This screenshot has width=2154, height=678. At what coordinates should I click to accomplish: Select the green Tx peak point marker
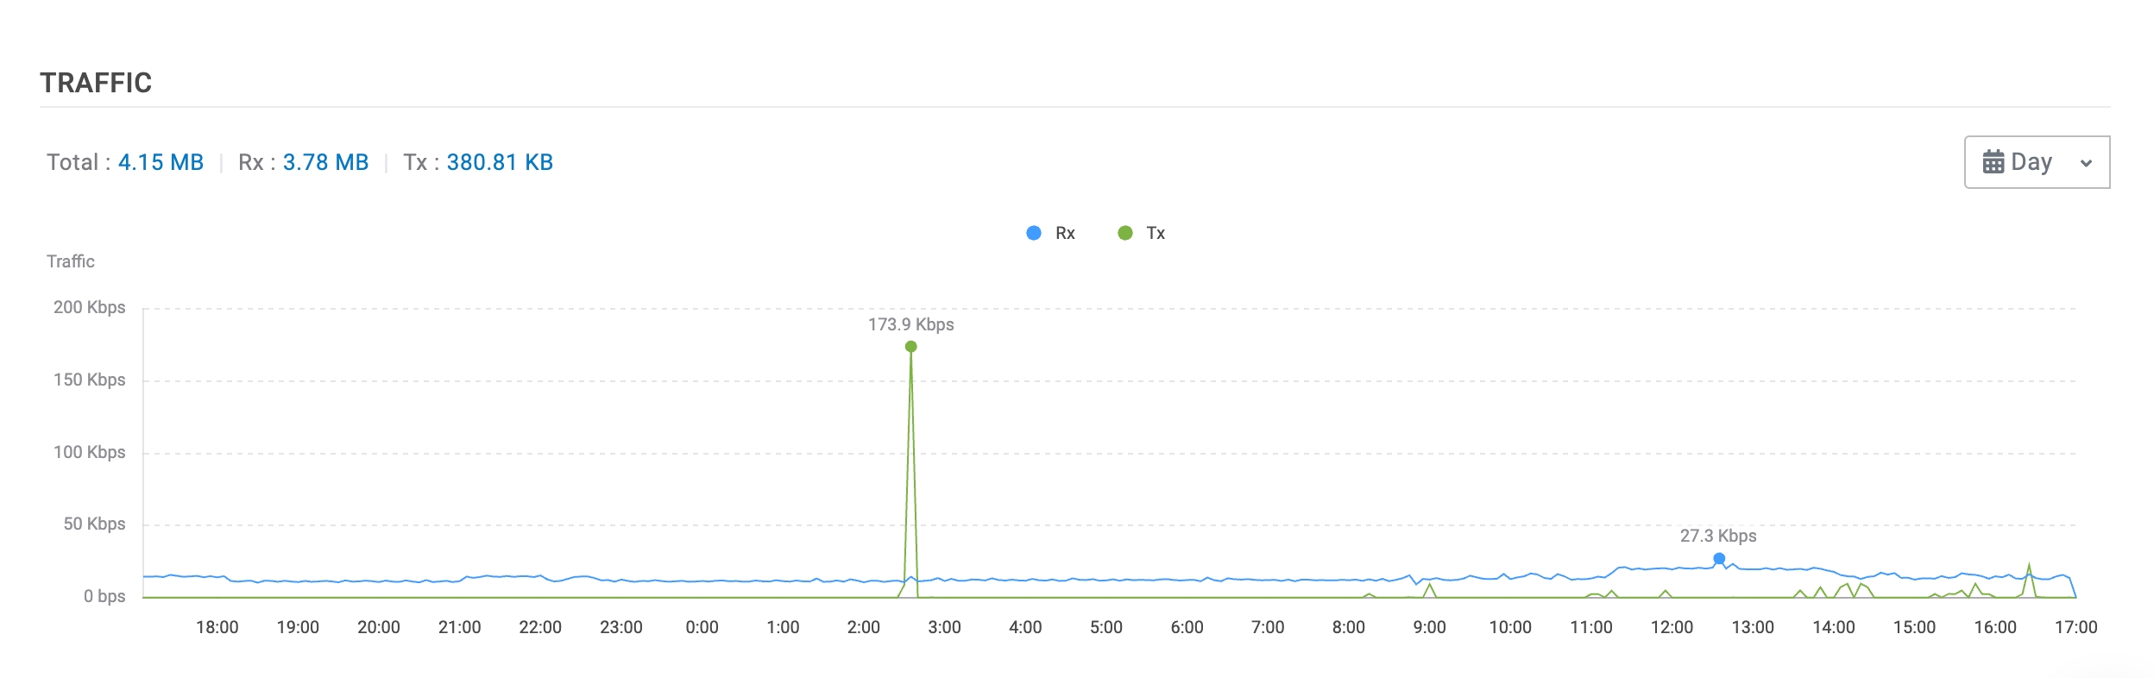pyautogui.click(x=911, y=347)
